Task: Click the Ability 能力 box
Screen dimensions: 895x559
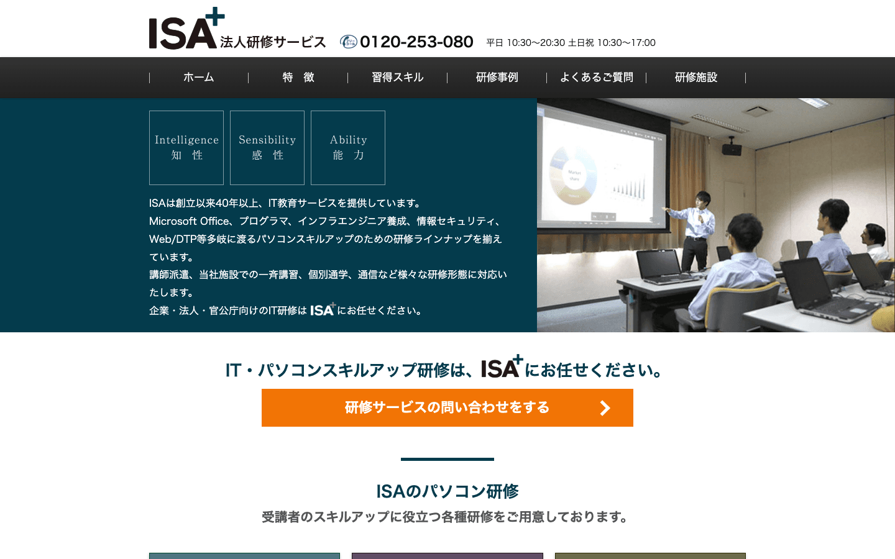Action: coord(348,148)
